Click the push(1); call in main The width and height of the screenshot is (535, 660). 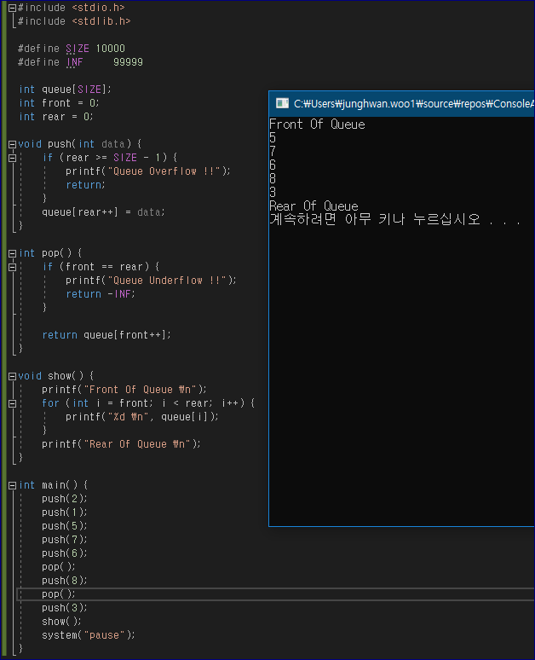(x=65, y=512)
